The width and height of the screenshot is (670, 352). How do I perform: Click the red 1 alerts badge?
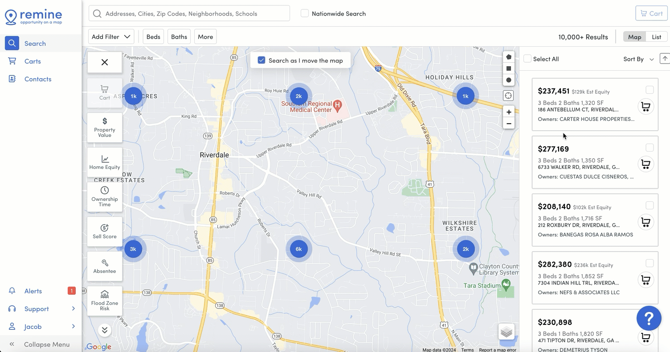(71, 291)
